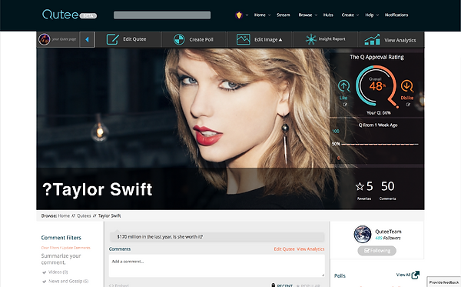Click the 489 Followers count
This screenshot has width=461, height=287.
pos(388,238)
